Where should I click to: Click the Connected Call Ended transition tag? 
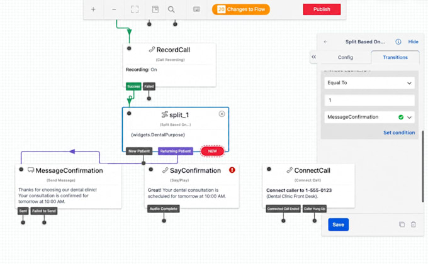coord(283,209)
